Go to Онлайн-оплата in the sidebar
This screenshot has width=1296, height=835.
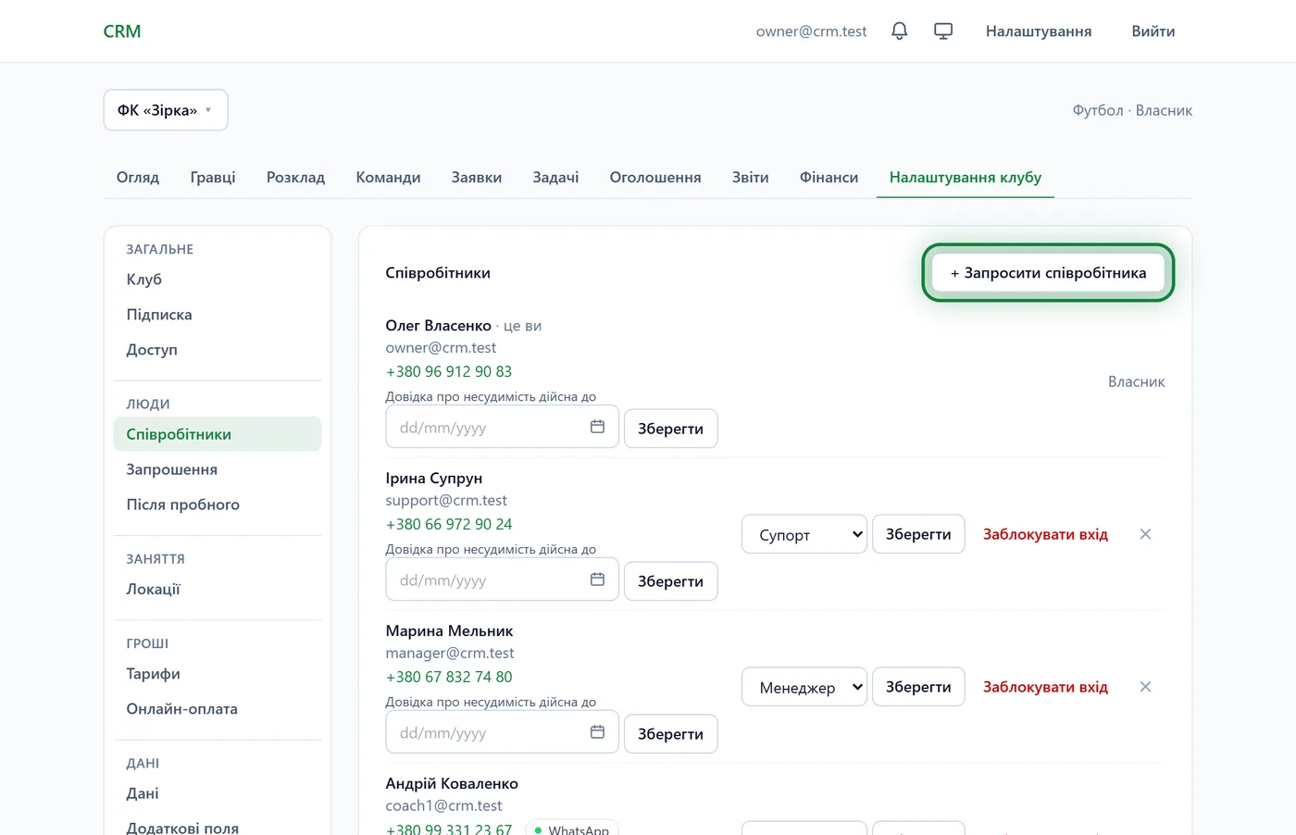[218, 709]
